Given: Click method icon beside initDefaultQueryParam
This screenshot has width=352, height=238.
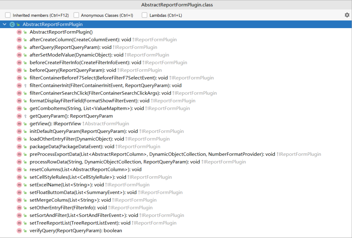Looking at the screenshot, I should [19, 131].
